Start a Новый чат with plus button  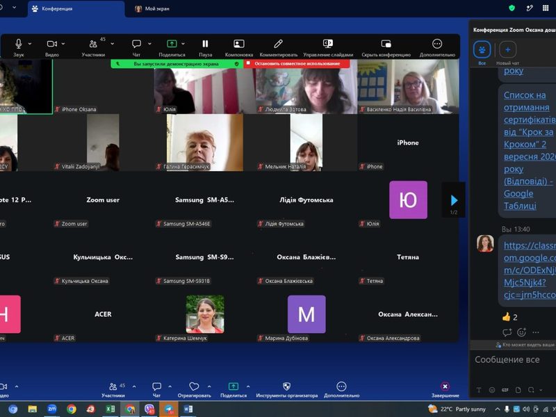click(x=508, y=49)
